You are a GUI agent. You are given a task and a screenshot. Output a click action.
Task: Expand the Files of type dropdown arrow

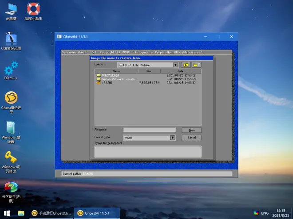click(173, 138)
